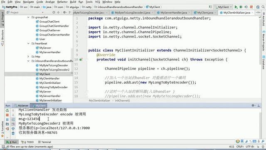
Task: Move down the stack trace in Run console
Action: (13, 115)
